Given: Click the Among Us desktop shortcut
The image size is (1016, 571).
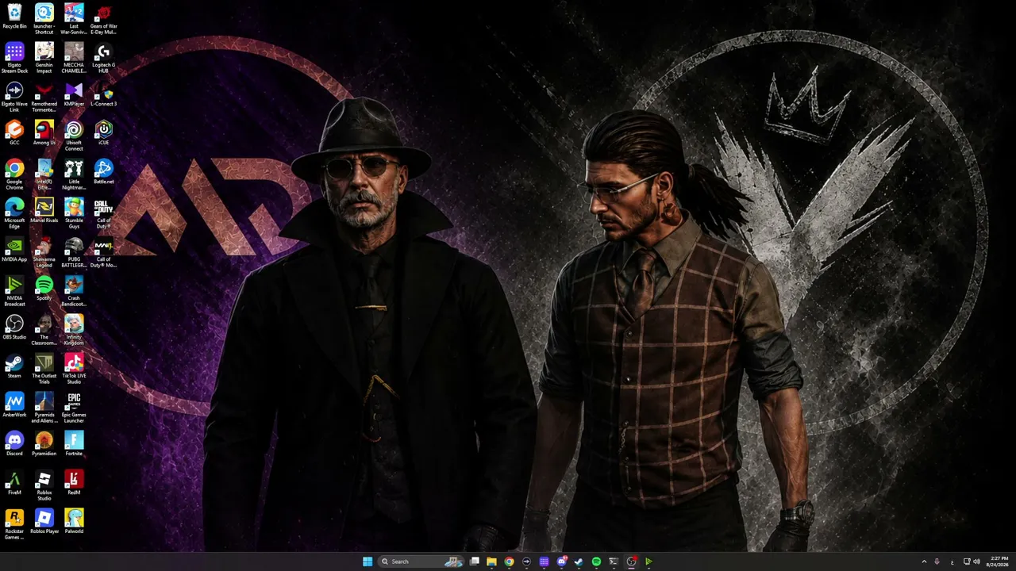Looking at the screenshot, I should point(44,133).
